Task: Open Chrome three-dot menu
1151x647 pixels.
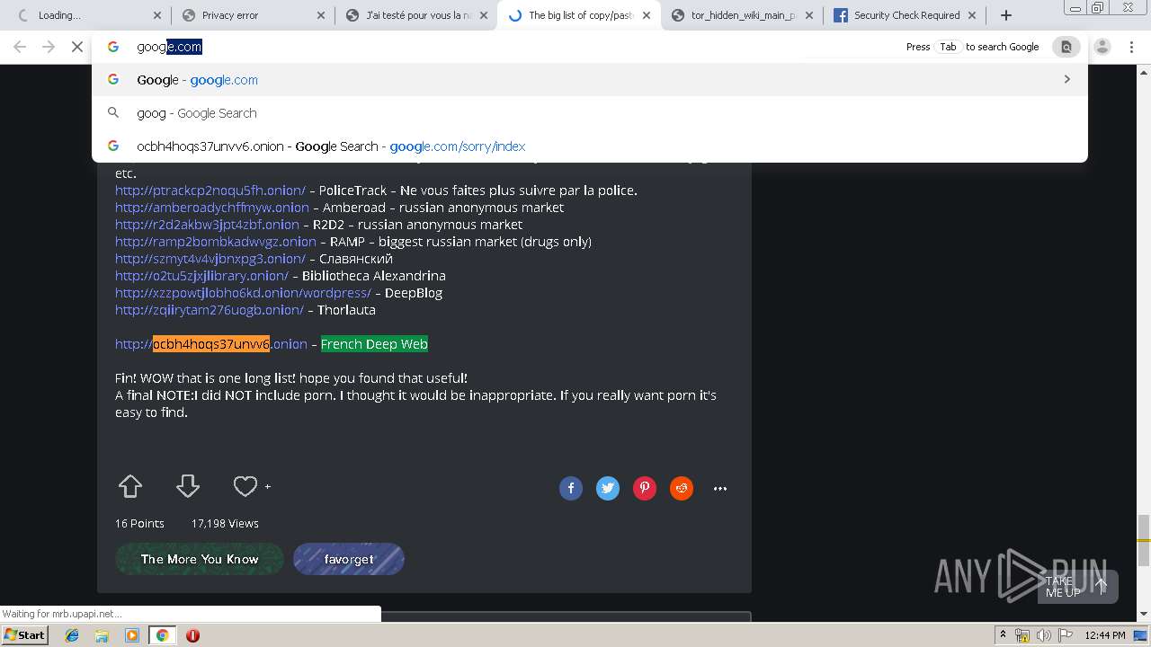Action: (x=1131, y=47)
